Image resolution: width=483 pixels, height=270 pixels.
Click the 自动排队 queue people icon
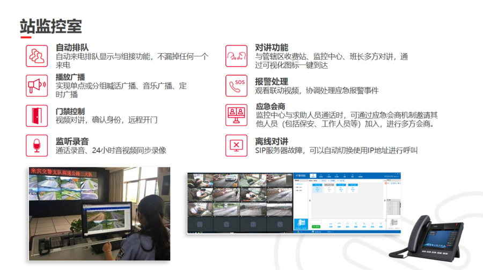pos(36,56)
